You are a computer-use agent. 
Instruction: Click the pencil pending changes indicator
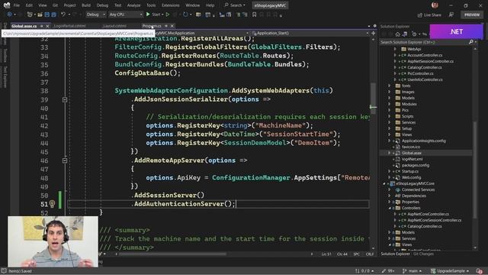point(388,271)
